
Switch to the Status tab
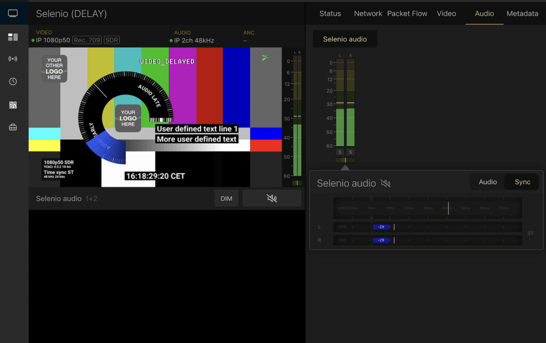click(330, 13)
